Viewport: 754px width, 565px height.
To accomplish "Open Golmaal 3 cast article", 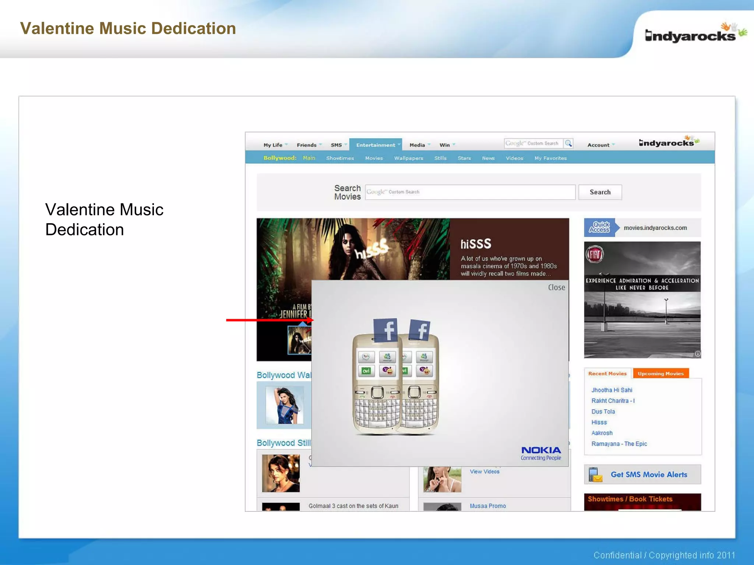I will (x=353, y=506).
